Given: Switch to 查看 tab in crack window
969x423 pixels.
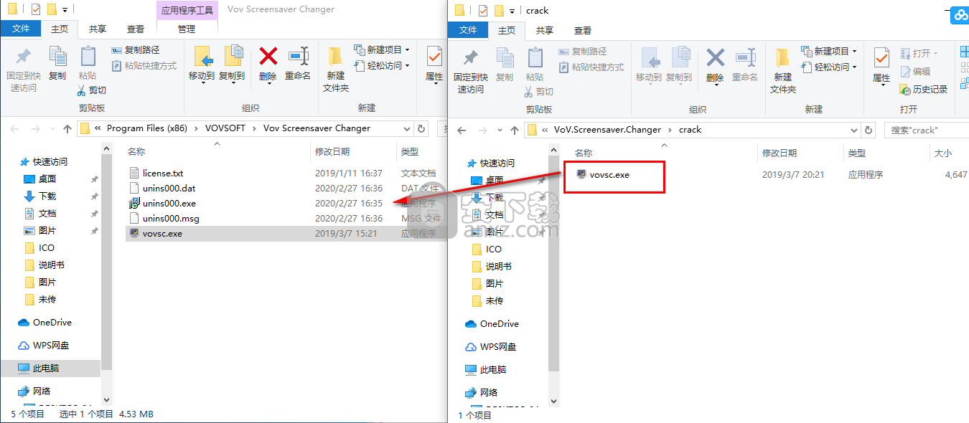Looking at the screenshot, I should click(x=583, y=30).
